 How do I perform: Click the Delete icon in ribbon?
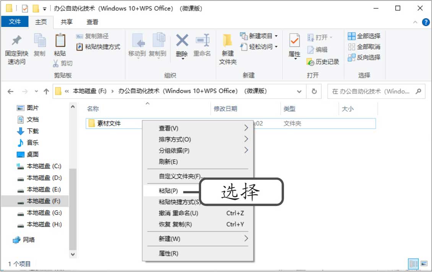(x=182, y=41)
